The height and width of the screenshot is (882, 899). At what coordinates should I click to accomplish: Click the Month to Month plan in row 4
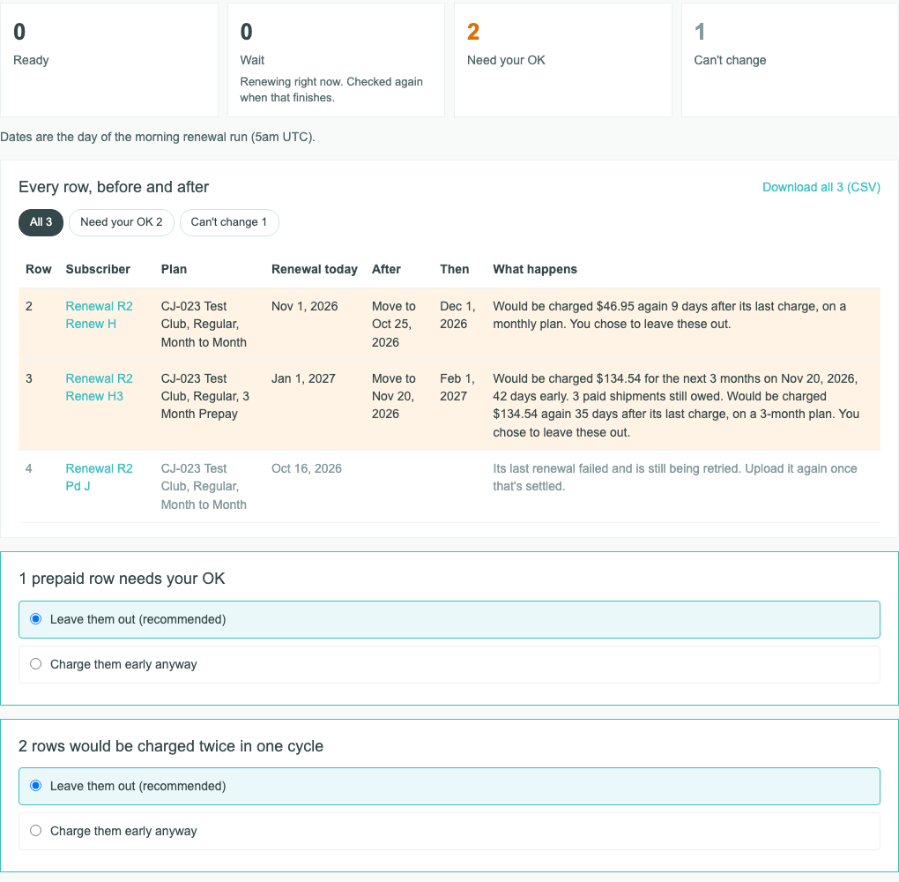[x=204, y=487]
